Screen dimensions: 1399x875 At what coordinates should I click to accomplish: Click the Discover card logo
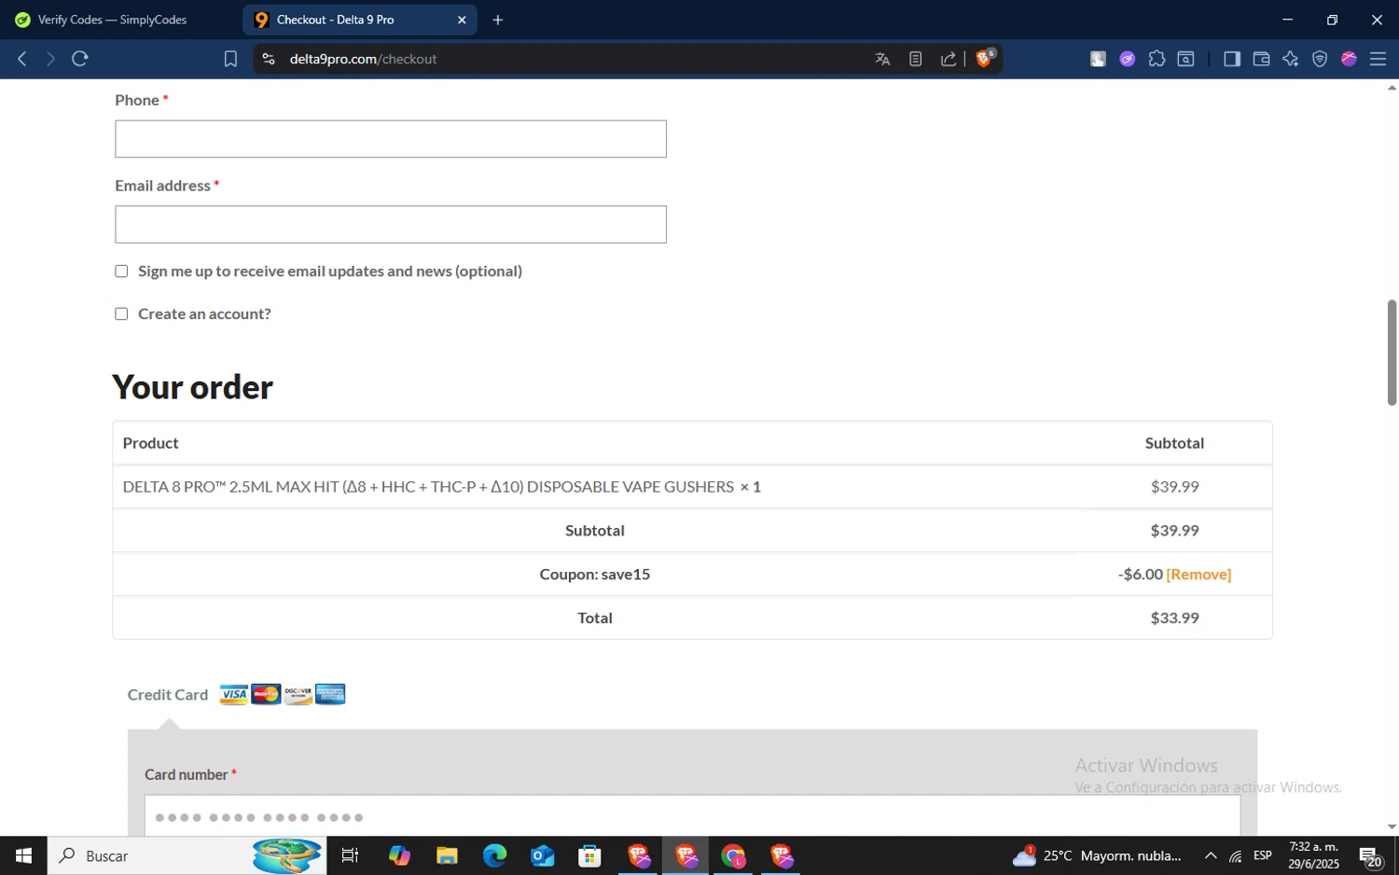click(x=298, y=694)
